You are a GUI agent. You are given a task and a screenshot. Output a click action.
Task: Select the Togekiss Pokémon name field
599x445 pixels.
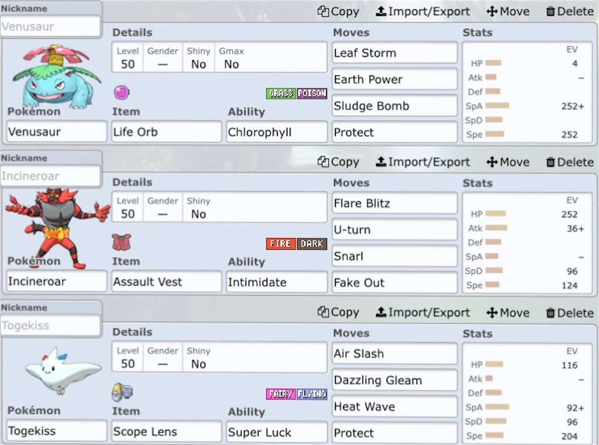tap(57, 431)
